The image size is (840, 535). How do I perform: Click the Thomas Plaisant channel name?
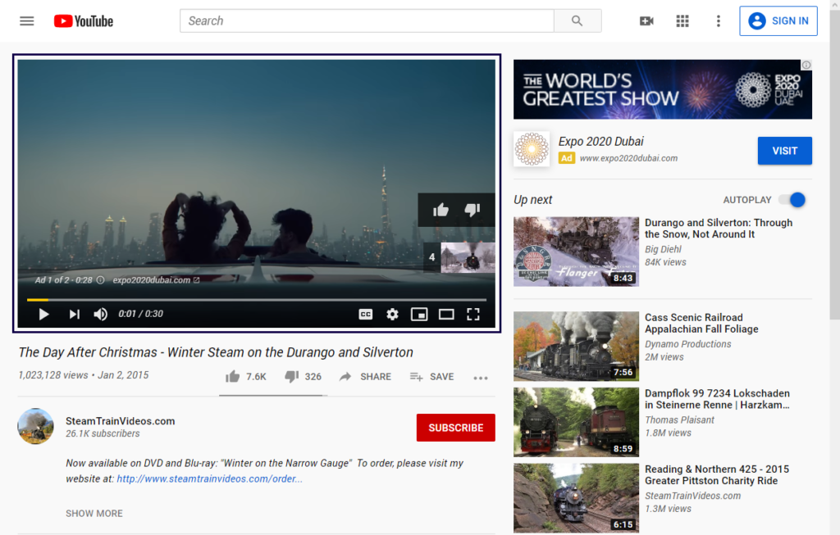679,420
